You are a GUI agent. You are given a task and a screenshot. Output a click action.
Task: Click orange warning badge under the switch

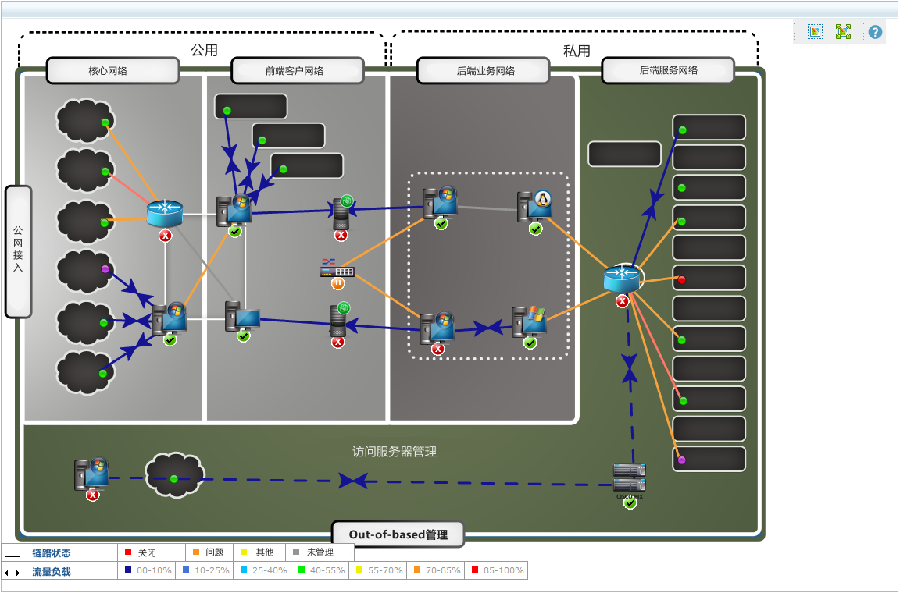pyautogui.click(x=338, y=283)
